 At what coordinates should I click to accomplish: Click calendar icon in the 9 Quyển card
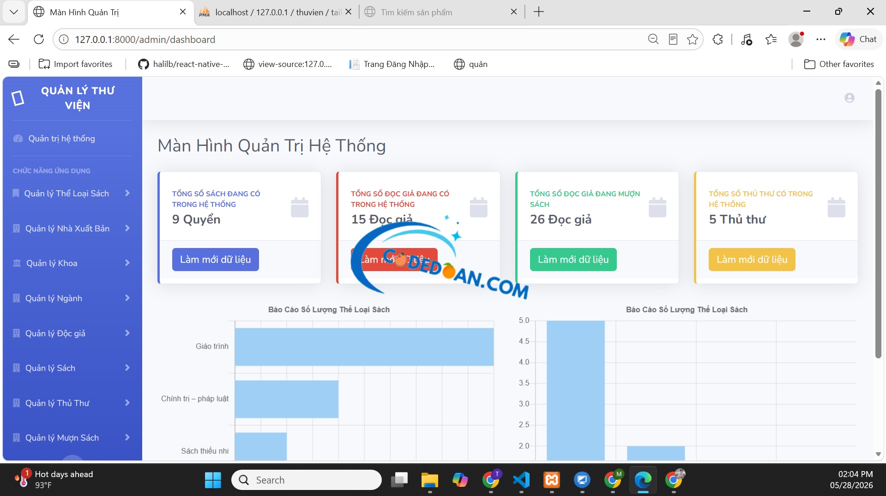[300, 207]
